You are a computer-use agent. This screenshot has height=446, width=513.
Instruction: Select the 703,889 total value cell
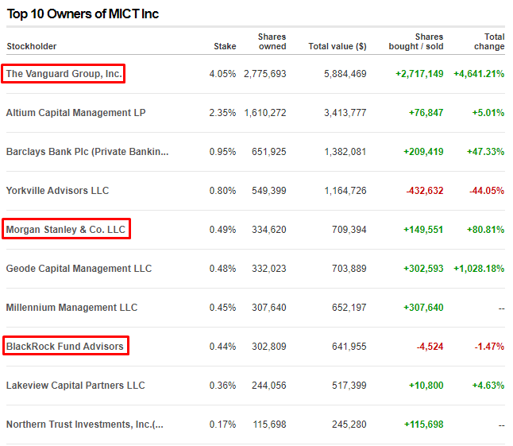[x=349, y=269]
